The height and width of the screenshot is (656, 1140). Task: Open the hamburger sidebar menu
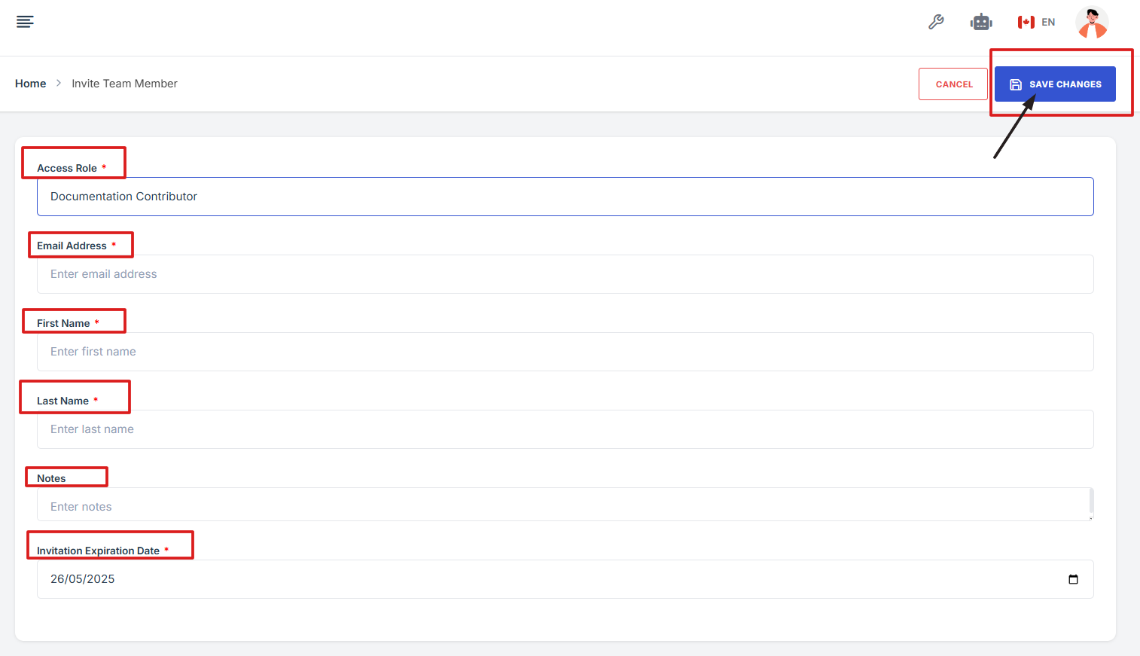point(25,22)
